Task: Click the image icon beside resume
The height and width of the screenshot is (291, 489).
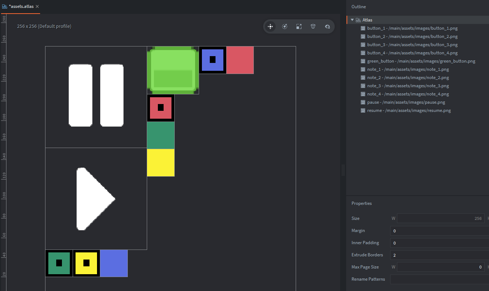Action: click(x=363, y=110)
